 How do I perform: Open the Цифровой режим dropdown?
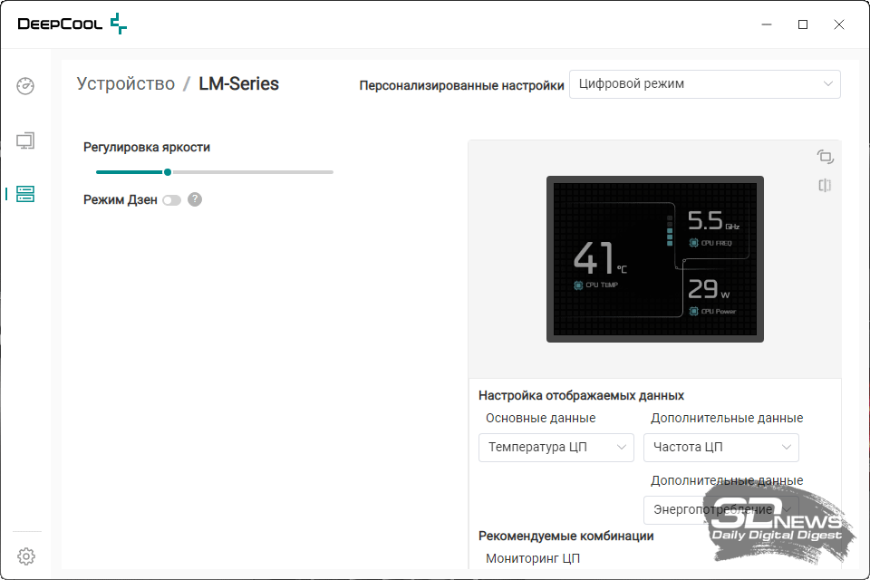pos(704,84)
